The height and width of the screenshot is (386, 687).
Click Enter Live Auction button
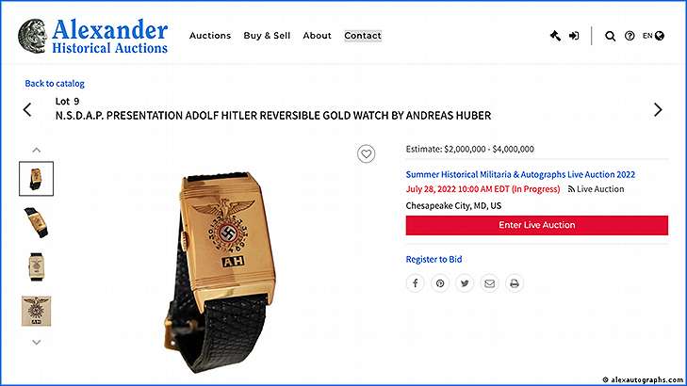537,225
